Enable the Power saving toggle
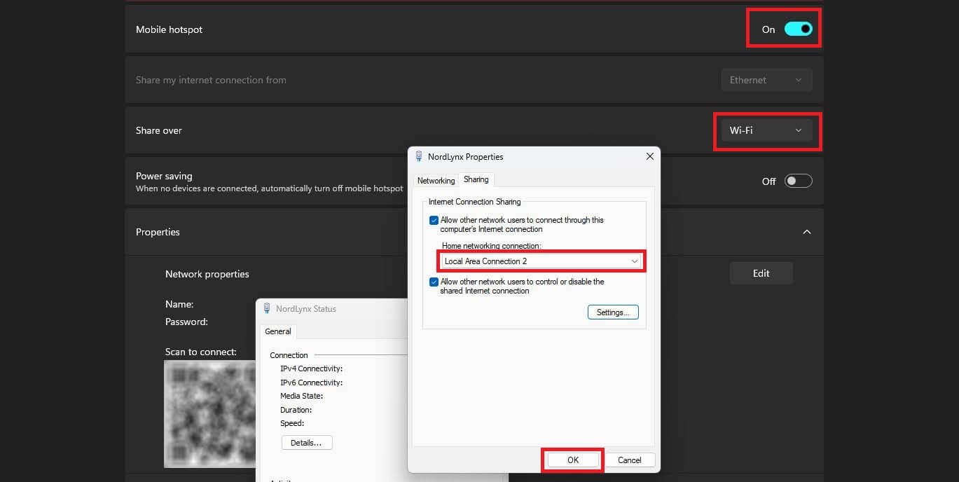Image resolution: width=959 pixels, height=482 pixels. 798,181
